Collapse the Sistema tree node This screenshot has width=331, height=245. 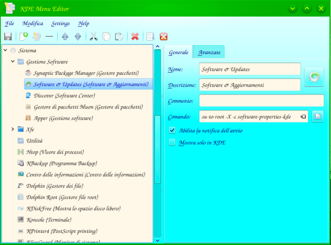(5, 50)
